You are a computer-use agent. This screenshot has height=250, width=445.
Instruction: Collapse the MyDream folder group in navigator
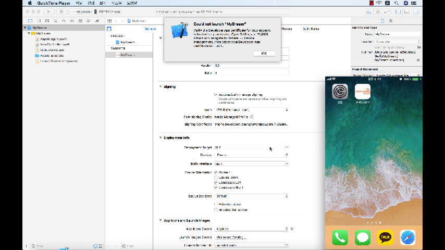(29, 33)
